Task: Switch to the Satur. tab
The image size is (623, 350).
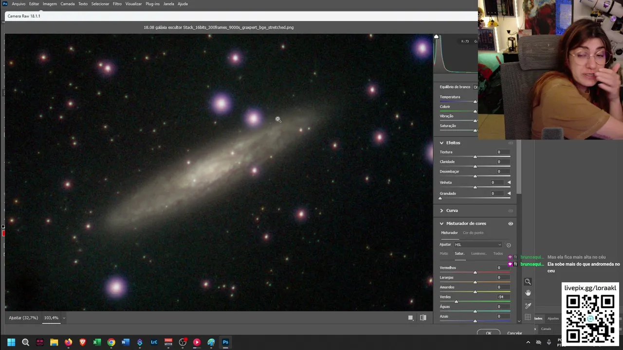Action: pyautogui.click(x=459, y=254)
